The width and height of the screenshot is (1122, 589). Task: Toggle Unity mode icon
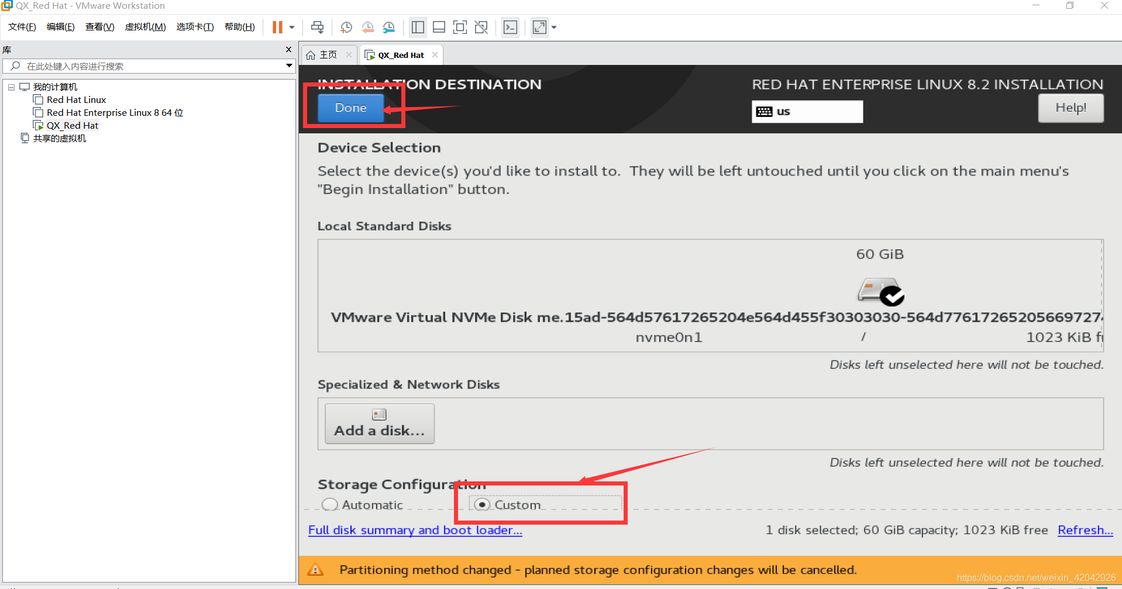point(481,27)
